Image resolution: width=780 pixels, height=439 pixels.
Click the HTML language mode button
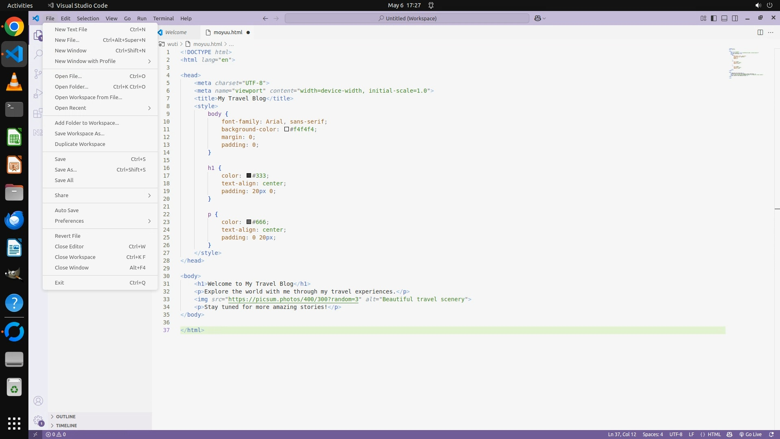(714, 434)
